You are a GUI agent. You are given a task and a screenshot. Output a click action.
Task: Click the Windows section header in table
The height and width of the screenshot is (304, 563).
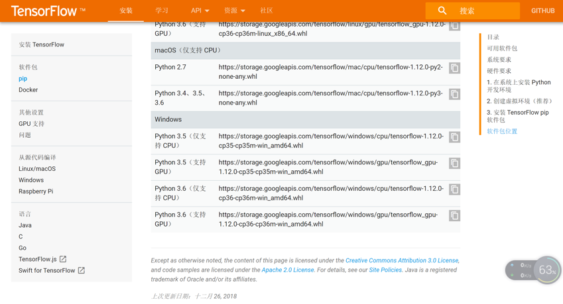click(x=305, y=119)
